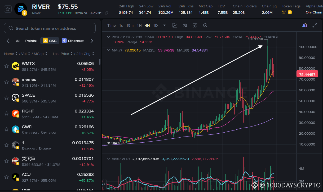The height and width of the screenshot is (192, 323).
Task: Sort the token list by 24h Chg
Action: click(85, 54)
